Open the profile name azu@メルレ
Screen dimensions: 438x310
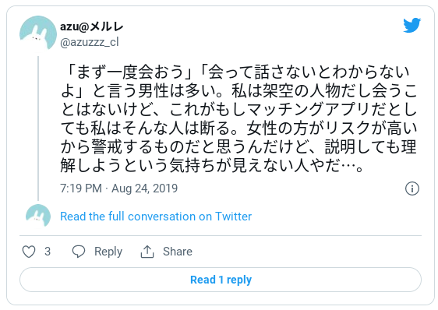(x=92, y=26)
